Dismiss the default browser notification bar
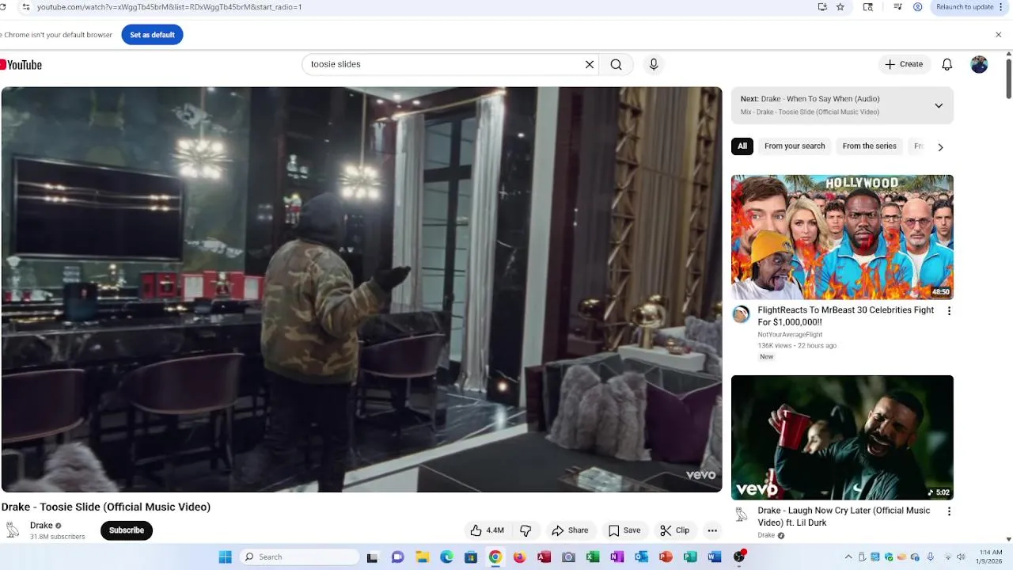 point(998,35)
